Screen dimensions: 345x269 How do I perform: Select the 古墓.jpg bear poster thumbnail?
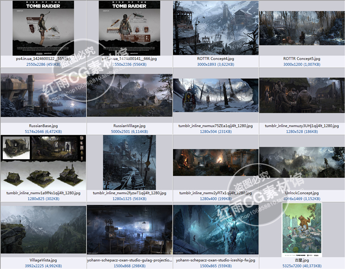(302, 229)
